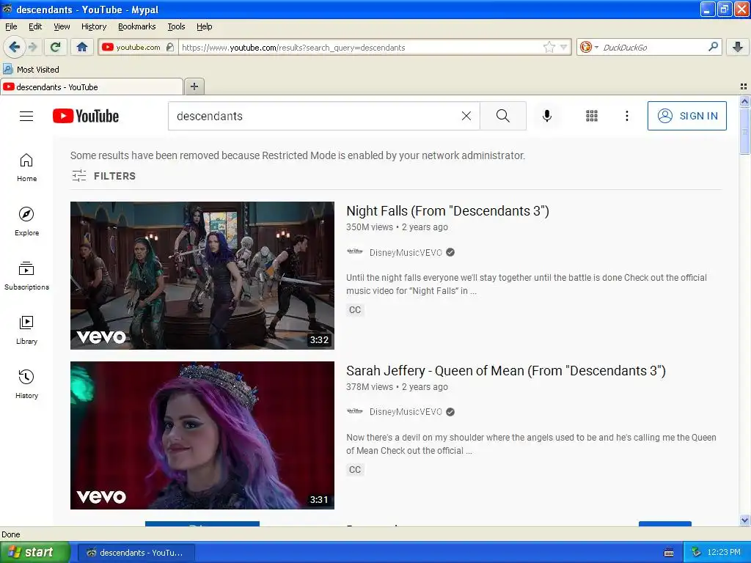Click the '378M views' text
This screenshot has width=751, height=563.
click(x=370, y=387)
